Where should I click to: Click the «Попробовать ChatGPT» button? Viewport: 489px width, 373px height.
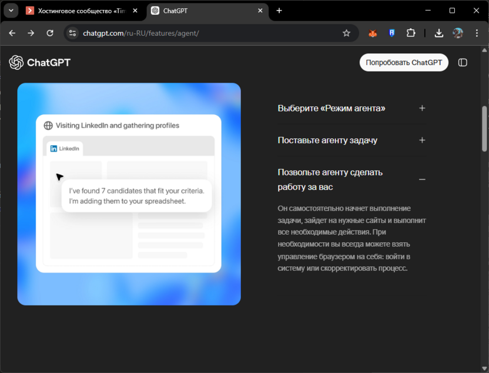tap(404, 62)
